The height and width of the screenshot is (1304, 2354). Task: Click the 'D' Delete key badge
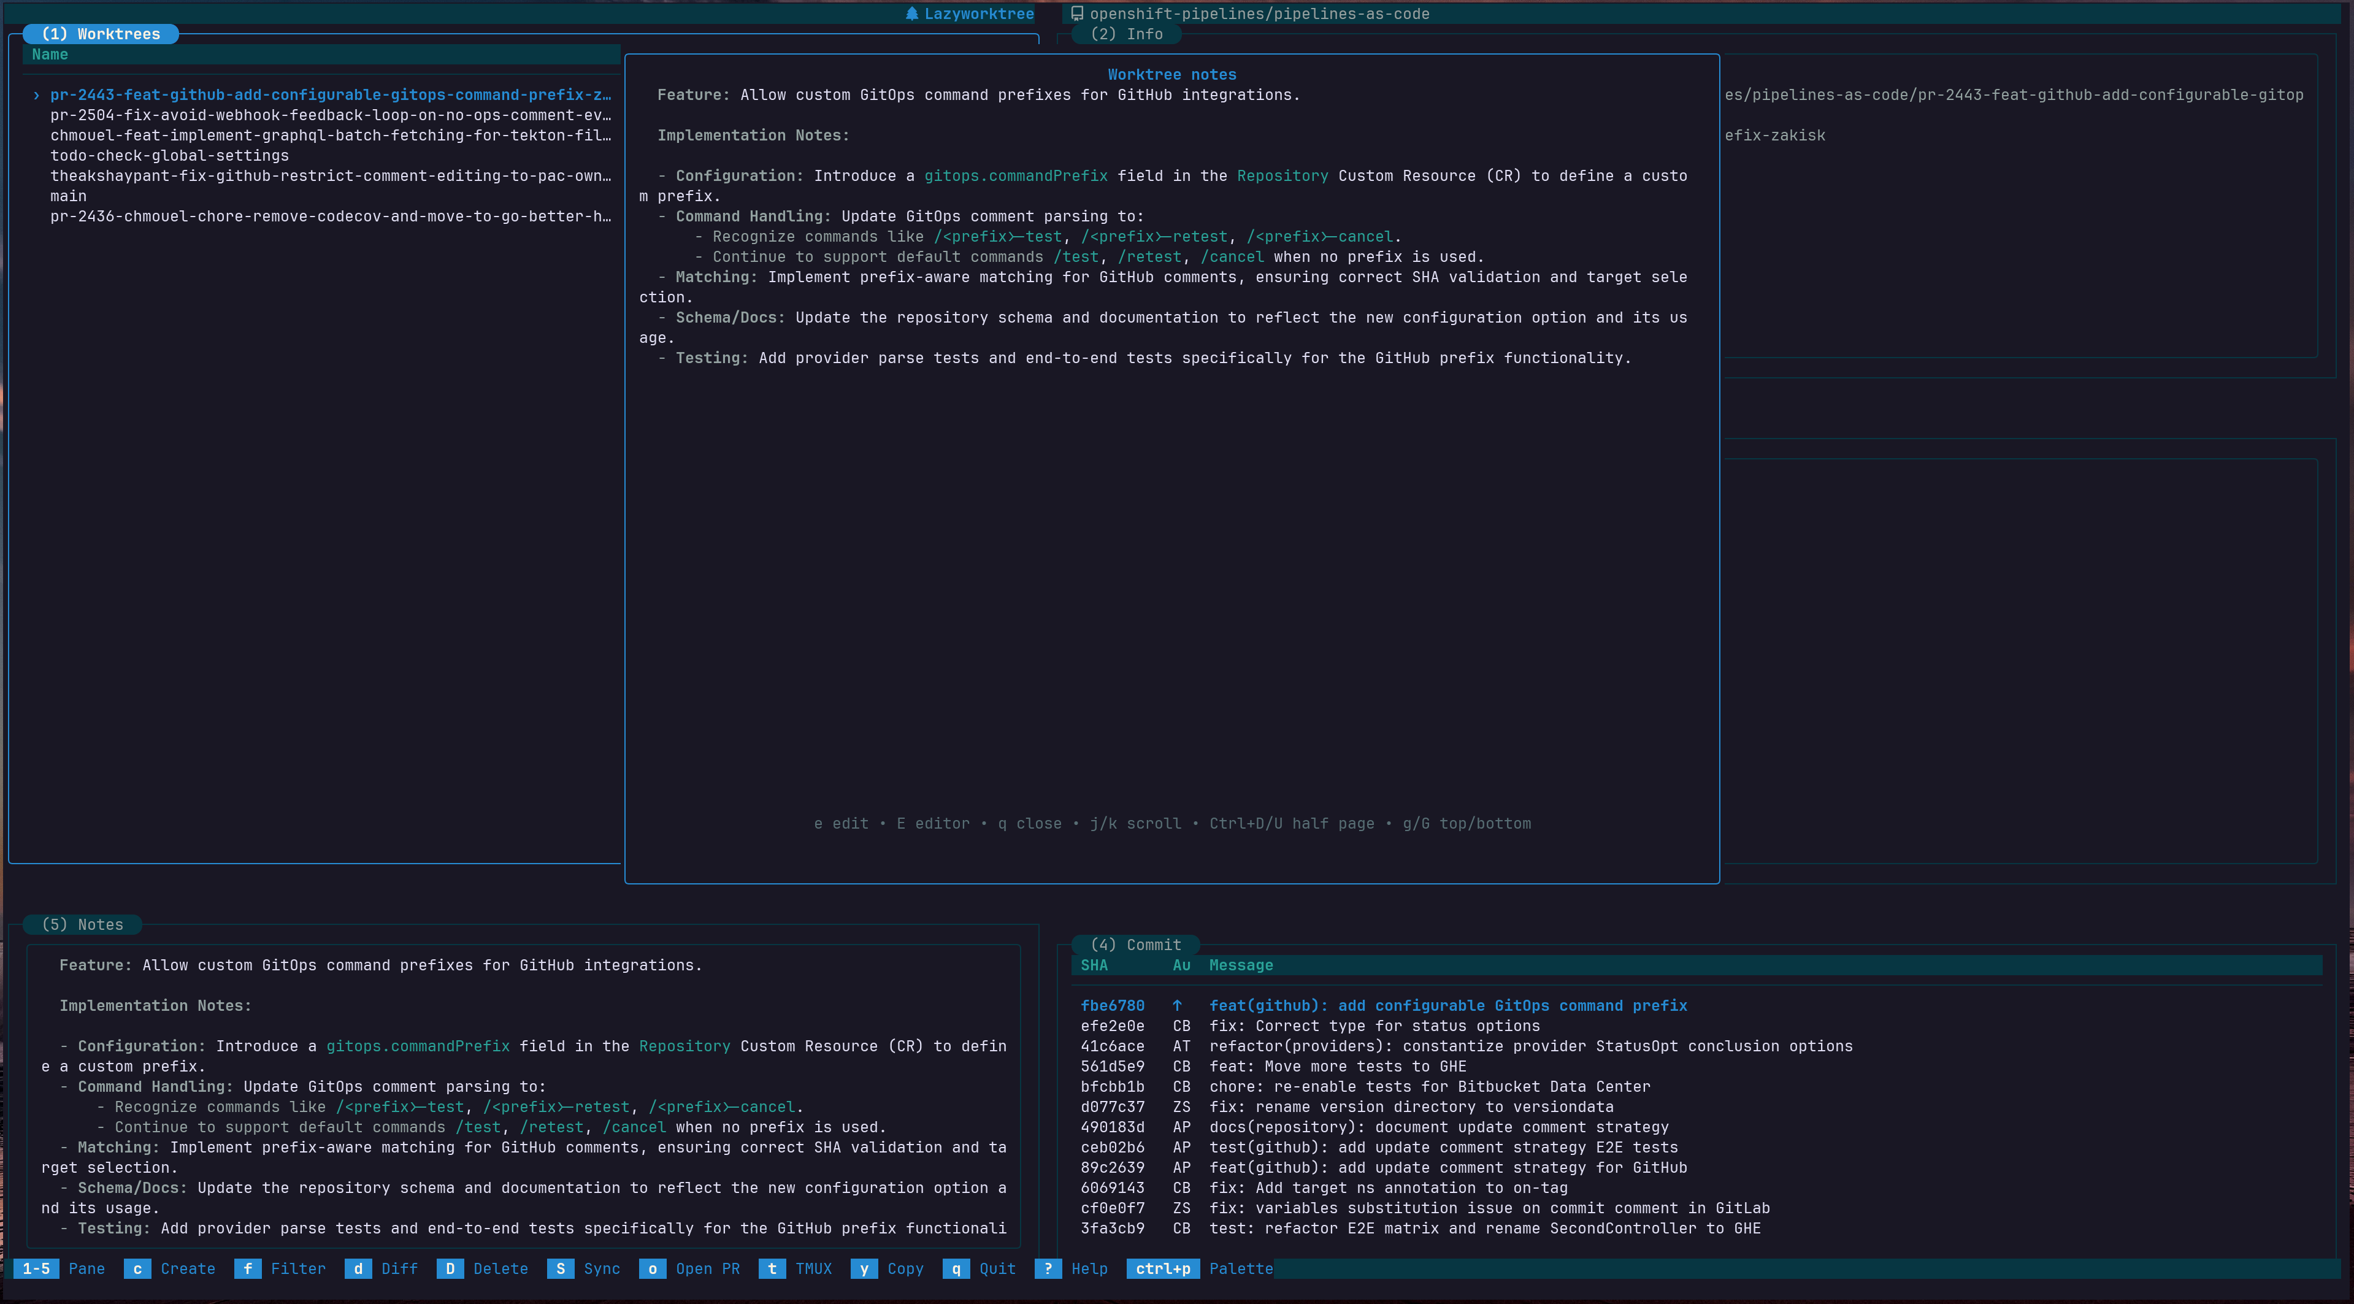[450, 1268]
